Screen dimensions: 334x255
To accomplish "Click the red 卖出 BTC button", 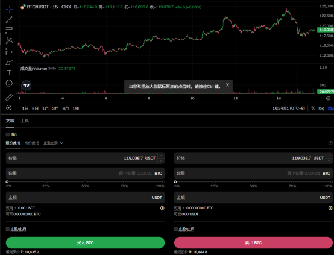I will coord(253,243).
